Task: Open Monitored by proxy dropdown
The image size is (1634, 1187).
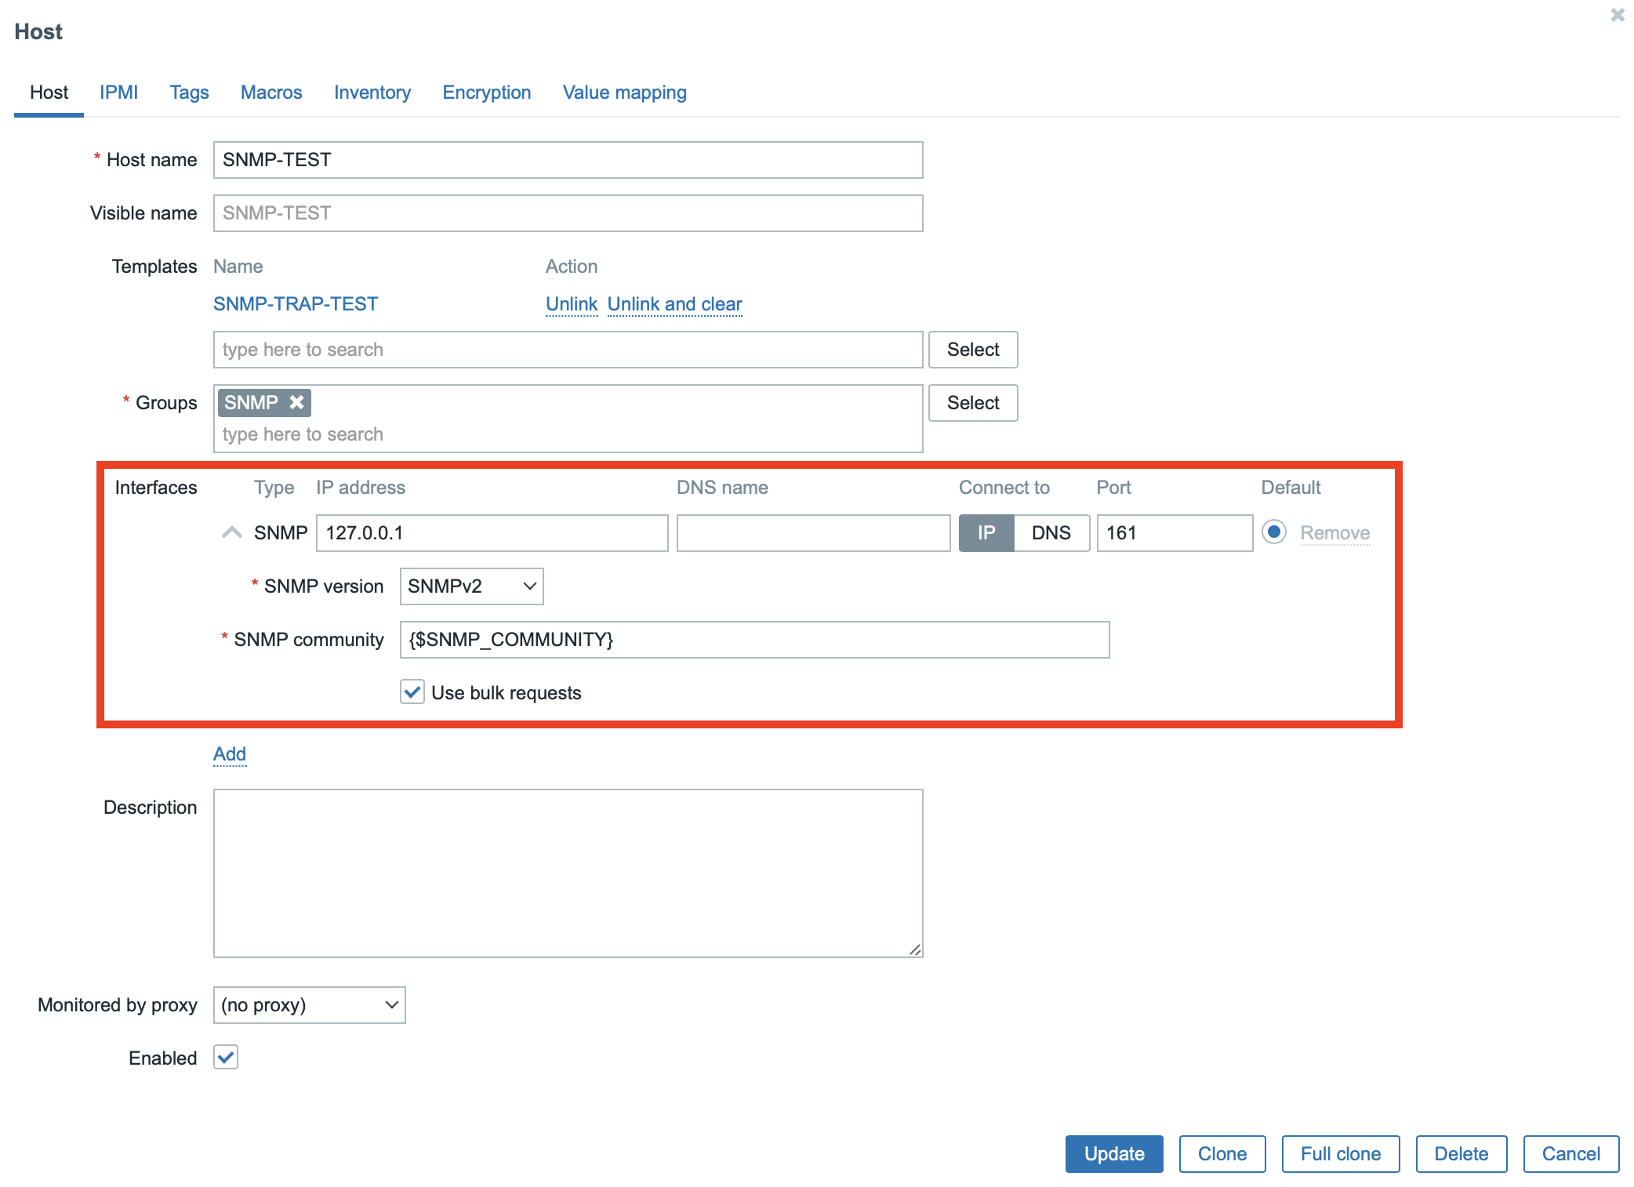Action: pos(309,1005)
